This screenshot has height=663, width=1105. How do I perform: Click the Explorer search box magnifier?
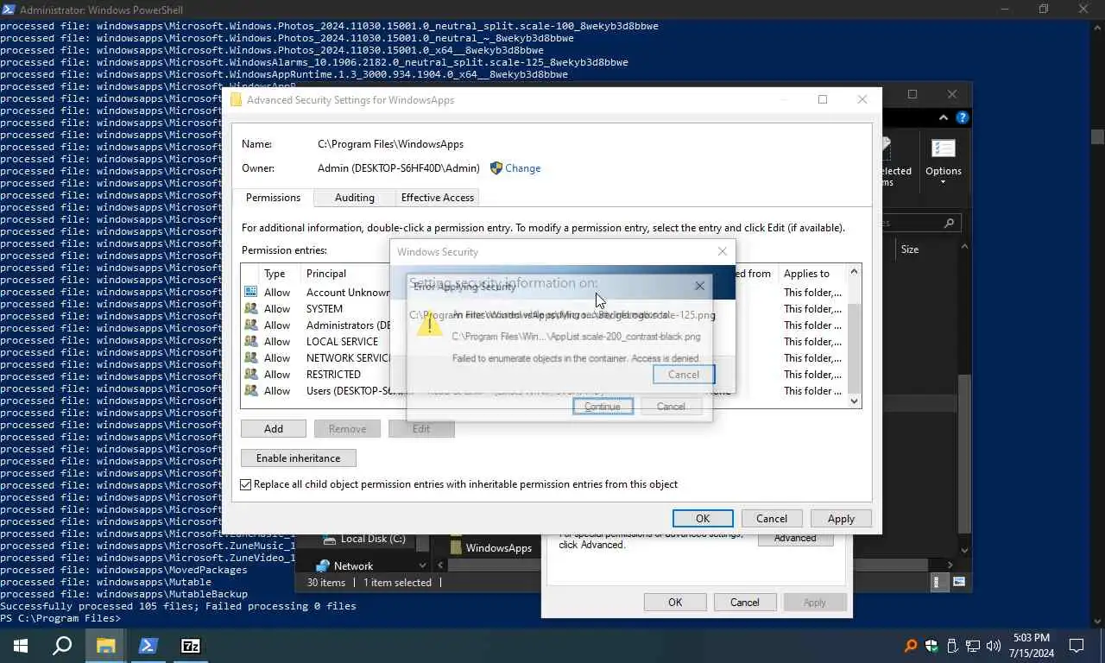pyautogui.click(x=949, y=223)
